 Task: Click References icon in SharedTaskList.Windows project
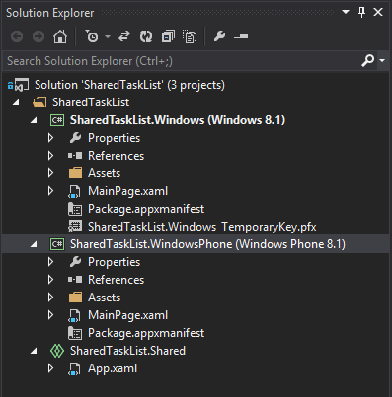click(75, 156)
